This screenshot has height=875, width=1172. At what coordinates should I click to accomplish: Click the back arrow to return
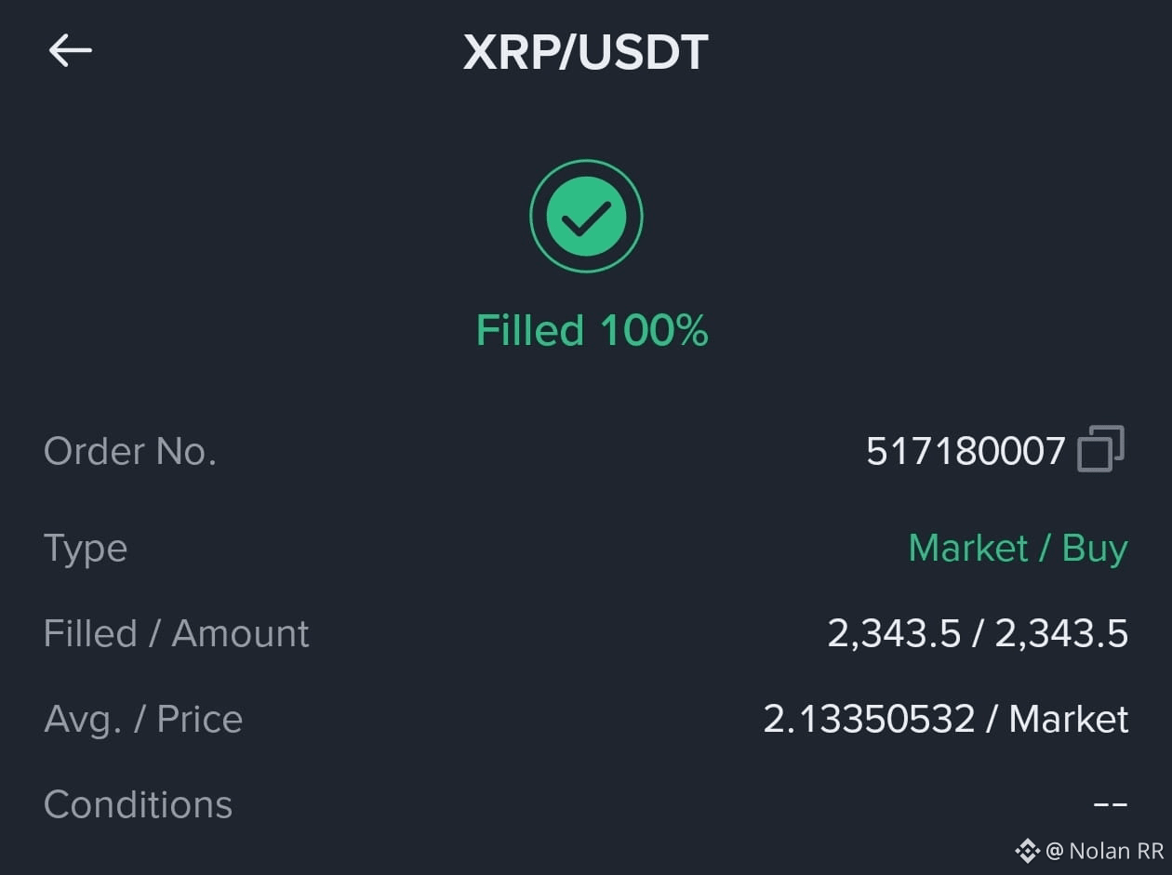coord(69,50)
